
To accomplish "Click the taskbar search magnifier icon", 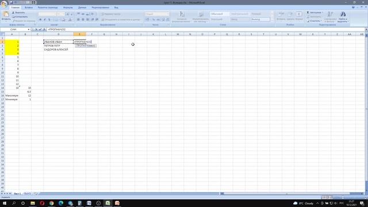I will [x=14, y=203].
